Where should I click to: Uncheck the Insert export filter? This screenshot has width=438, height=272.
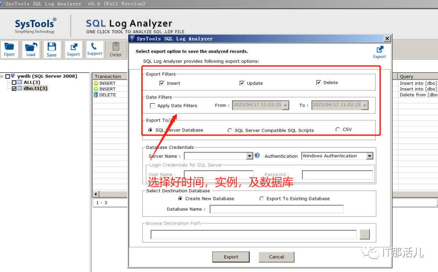click(x=162, y=83)
